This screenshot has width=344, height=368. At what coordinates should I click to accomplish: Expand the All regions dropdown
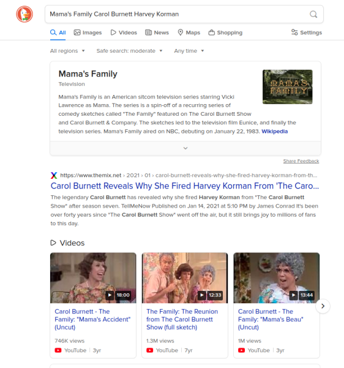(67, 51)
